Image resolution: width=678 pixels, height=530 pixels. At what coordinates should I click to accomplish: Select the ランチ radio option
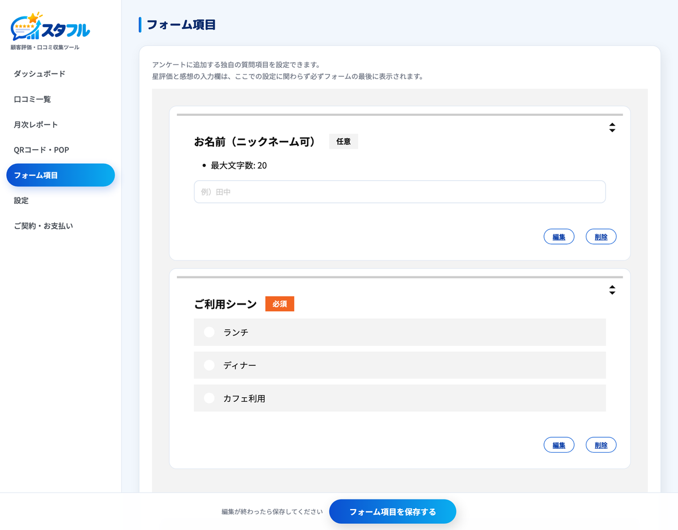click(x=399, y=332)
